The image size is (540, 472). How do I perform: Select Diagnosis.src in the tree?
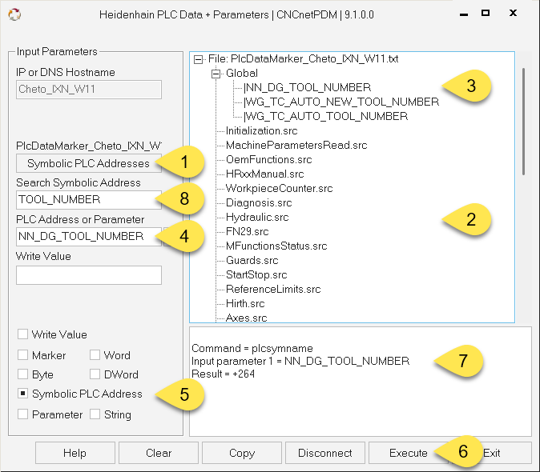259,203
